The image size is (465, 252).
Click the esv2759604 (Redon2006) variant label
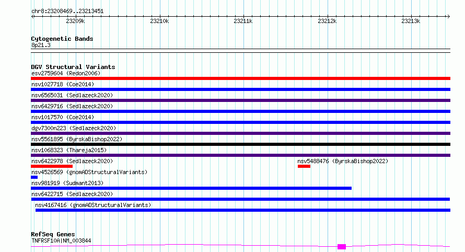[66, 73]
